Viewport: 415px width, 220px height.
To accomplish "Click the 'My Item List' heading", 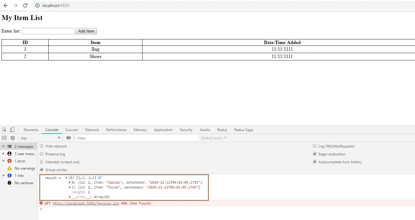I will pos(22,18).
